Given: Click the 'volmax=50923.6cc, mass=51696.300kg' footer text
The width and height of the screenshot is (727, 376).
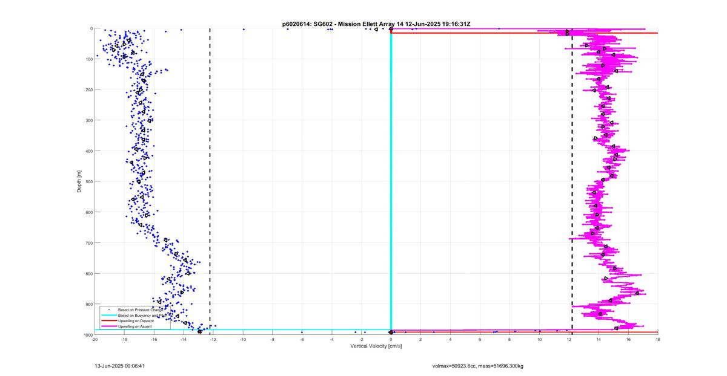Looking at the screenshot, I should pyautogui.click(x=478, y=366).
